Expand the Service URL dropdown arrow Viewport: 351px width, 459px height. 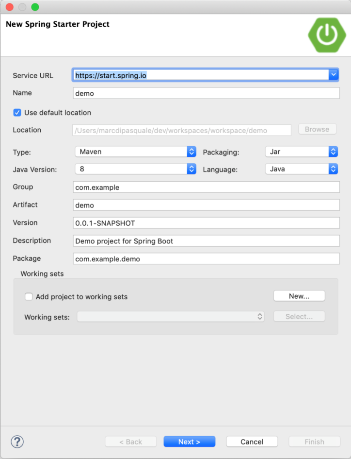333,75
